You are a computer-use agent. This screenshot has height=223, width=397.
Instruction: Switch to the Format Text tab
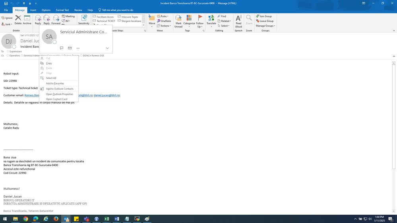point(62,10)
